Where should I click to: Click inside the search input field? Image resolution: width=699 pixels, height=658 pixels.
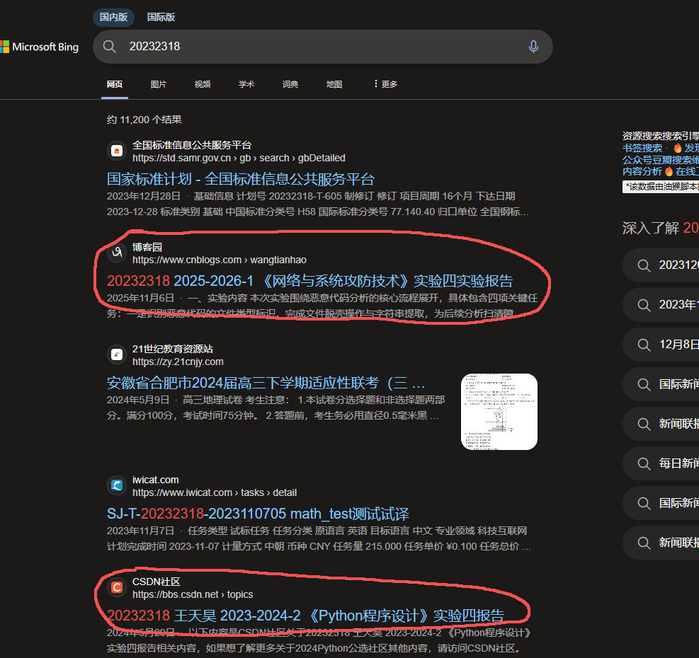pos(283,46)
